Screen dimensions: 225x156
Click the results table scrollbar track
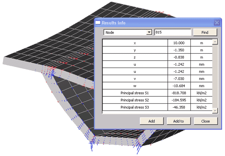[215, 76]
